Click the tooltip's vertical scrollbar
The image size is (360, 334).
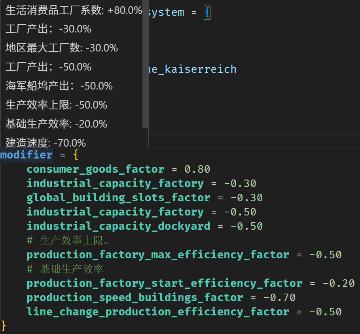[145, 64]
